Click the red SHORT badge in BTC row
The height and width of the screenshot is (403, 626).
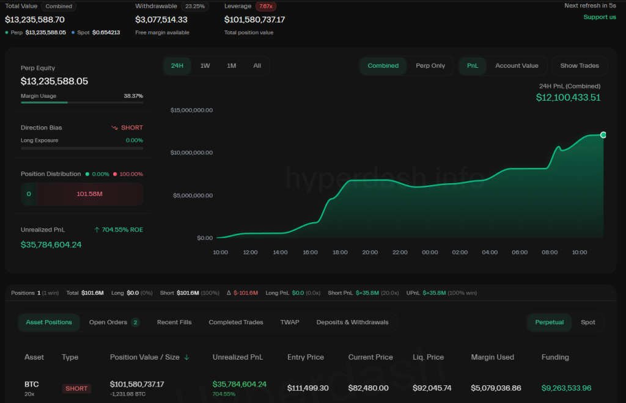pyautogui.click(x=76, y=388)
